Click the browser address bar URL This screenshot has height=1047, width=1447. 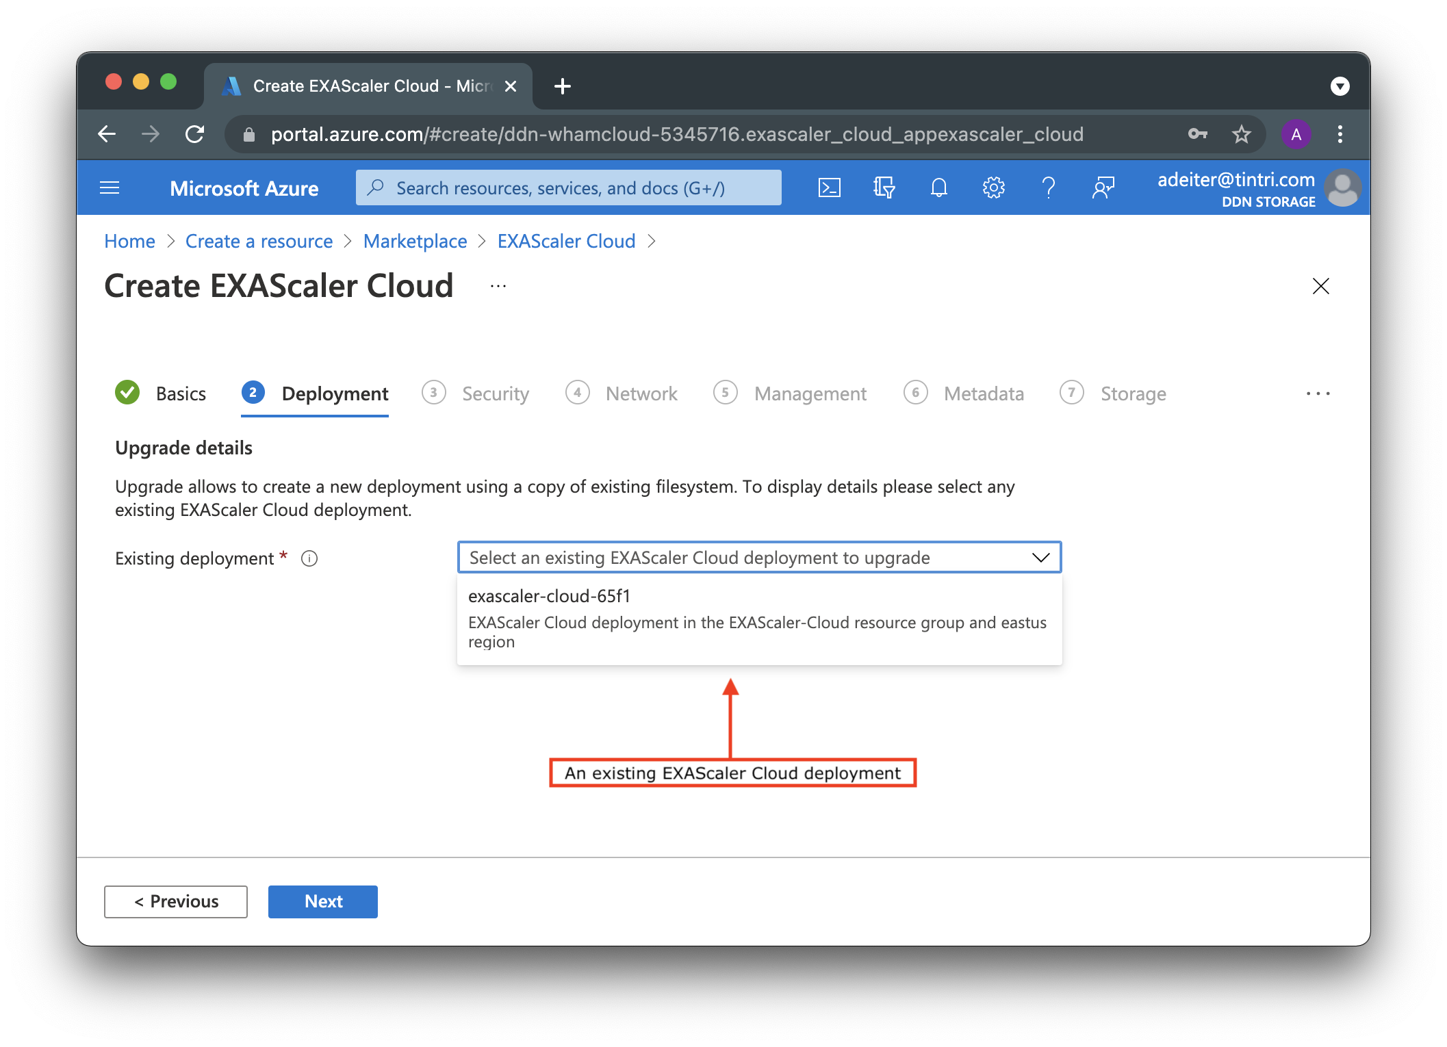pos(676,134)
